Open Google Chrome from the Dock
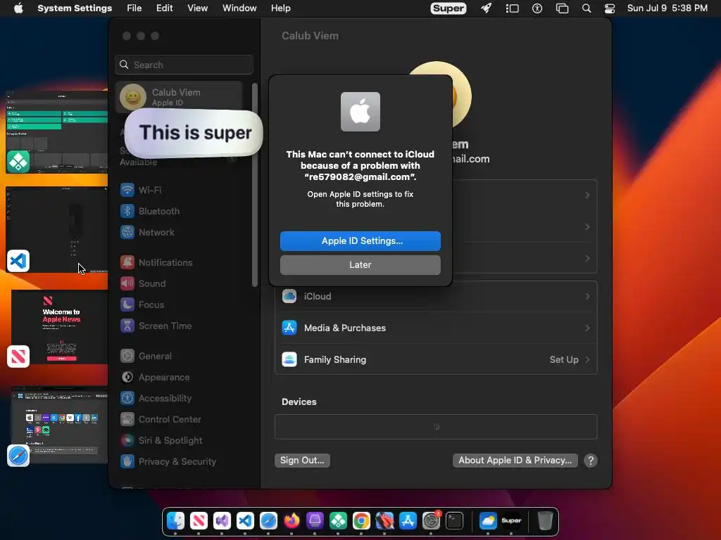 click(x=361, y=521)
